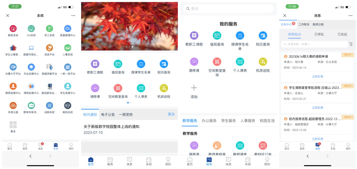The image size is (357, 169).
Task: Focus the 查询 search field
Action: pyautogui.click(x=228, y=9)
